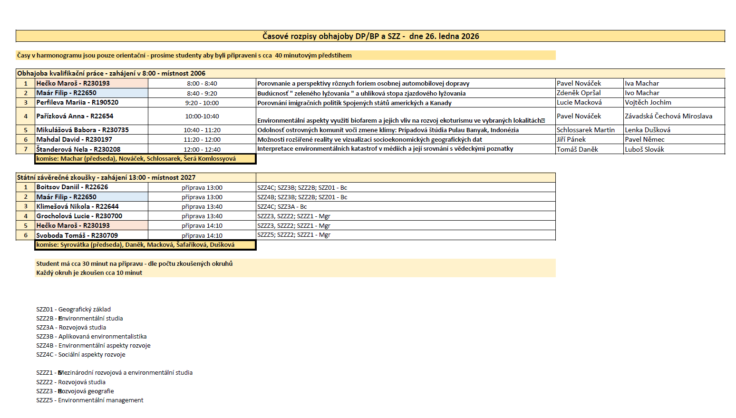Click the legend line 'SZZZ5 - Environmentální management'
Image resolution: width=736 pixels, height=418 pixels.
(x=89, y=400)
